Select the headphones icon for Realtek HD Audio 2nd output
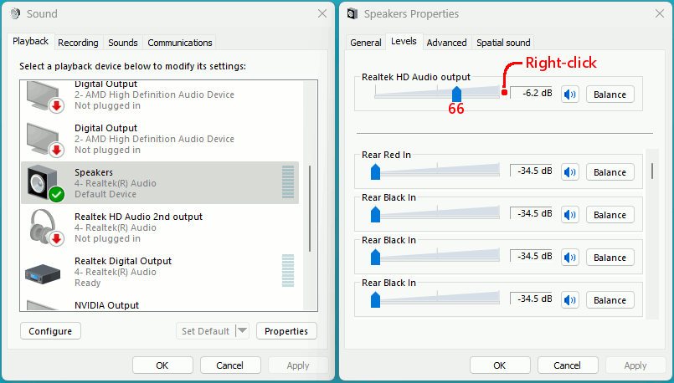The image size is (674, 383). (45, 227)
